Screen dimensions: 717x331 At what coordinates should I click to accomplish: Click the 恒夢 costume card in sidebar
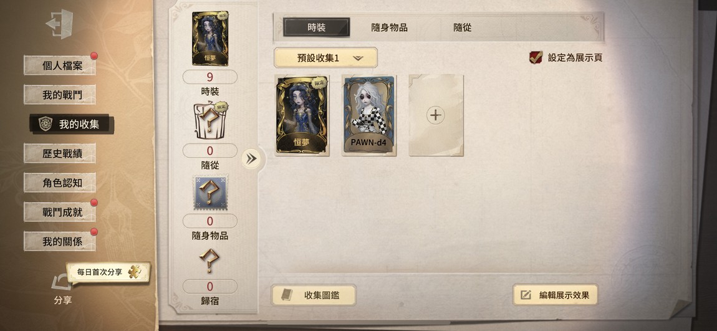[x=210, y=39]
